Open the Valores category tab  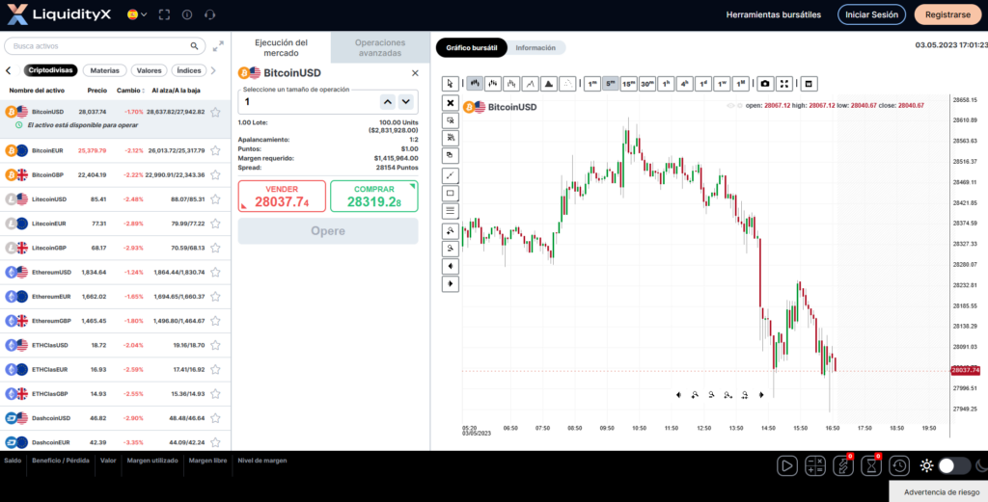point(150,70)
